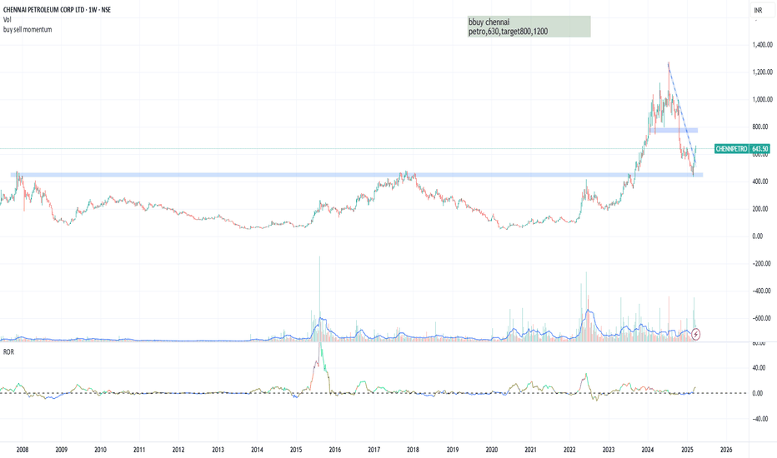
Task: Click the 2012 year label
Action: pyautogui.click(x=178, y=450)
